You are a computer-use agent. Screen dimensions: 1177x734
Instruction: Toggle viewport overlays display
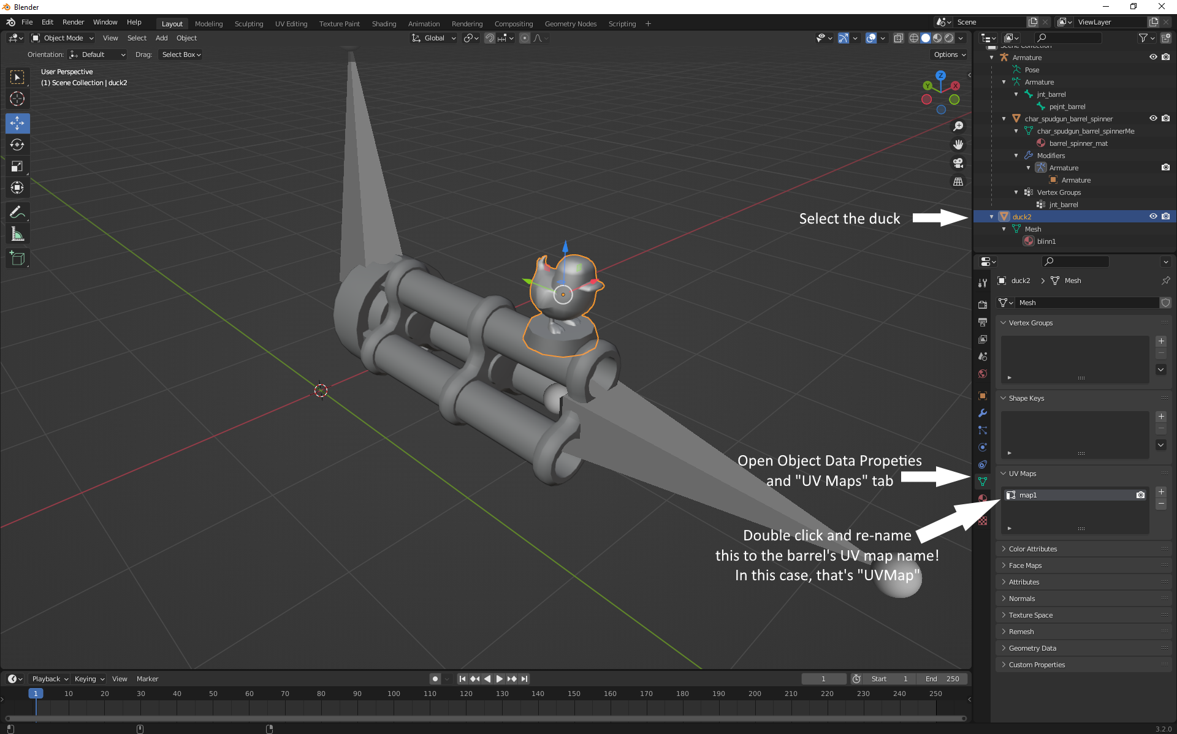[871, 38]
